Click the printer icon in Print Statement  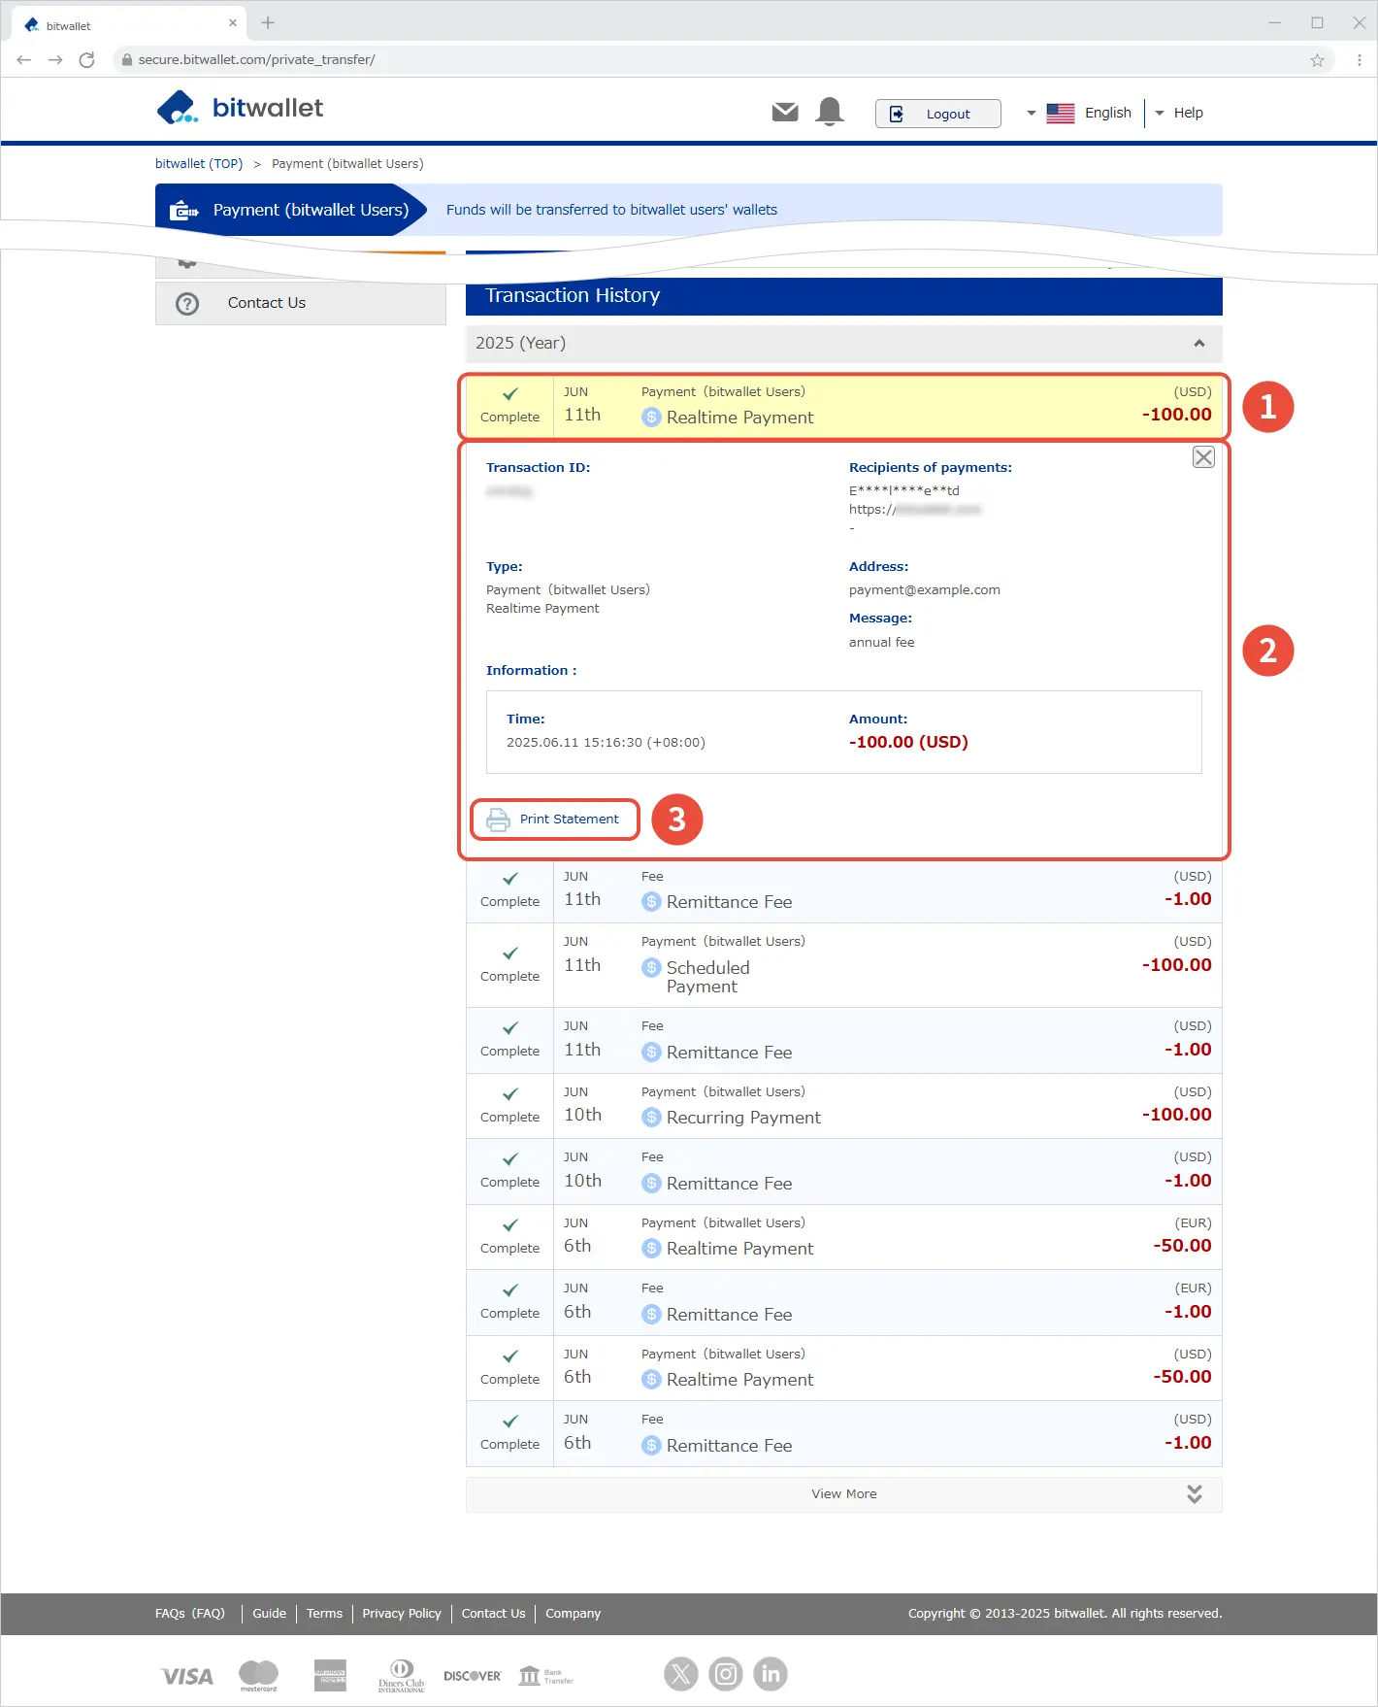tap(498, 820)
